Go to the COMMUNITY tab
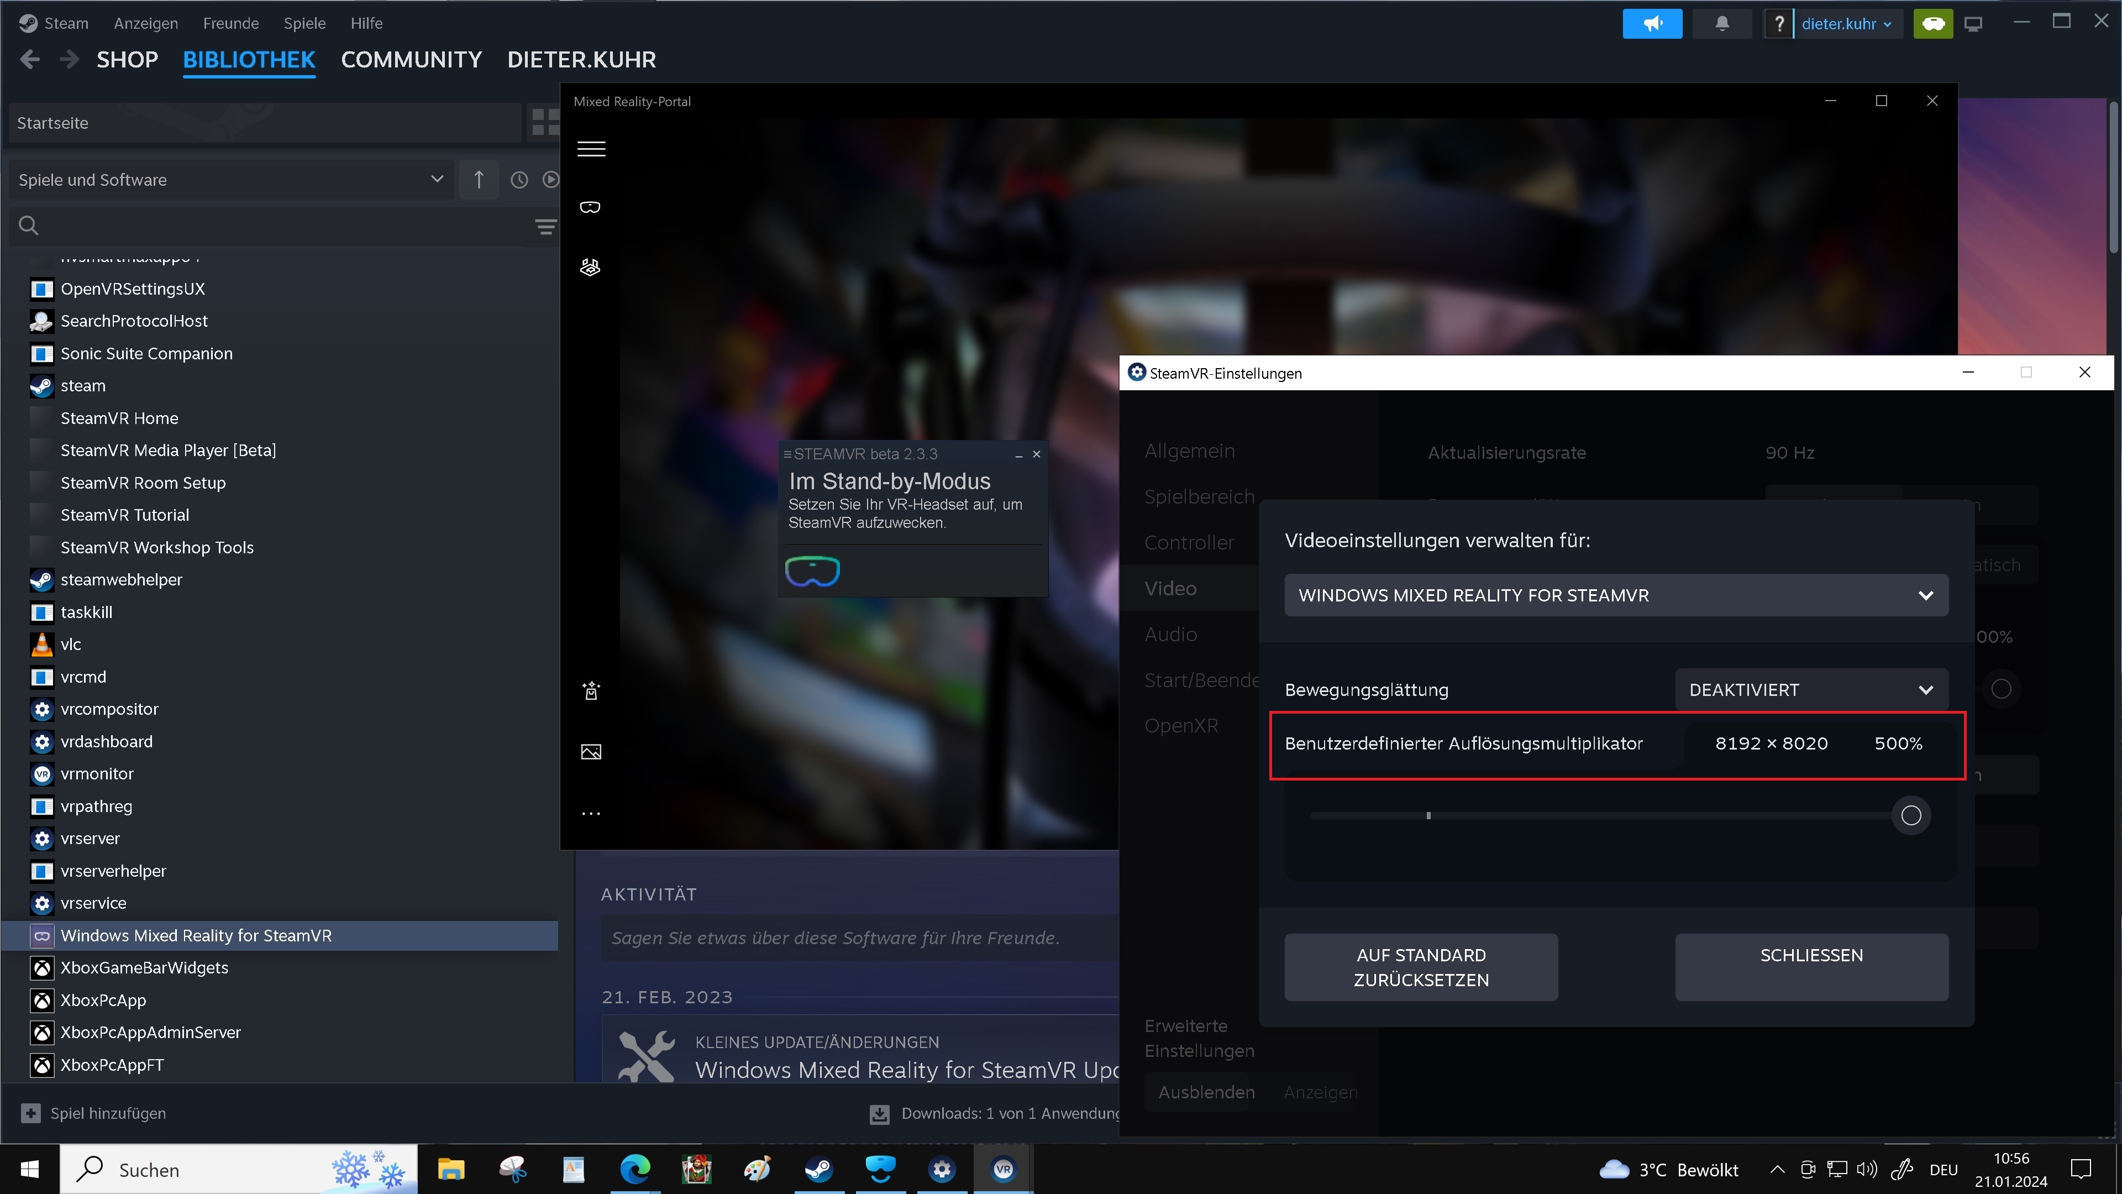Screen dimensions: 2122x1194 coord(411,59)
